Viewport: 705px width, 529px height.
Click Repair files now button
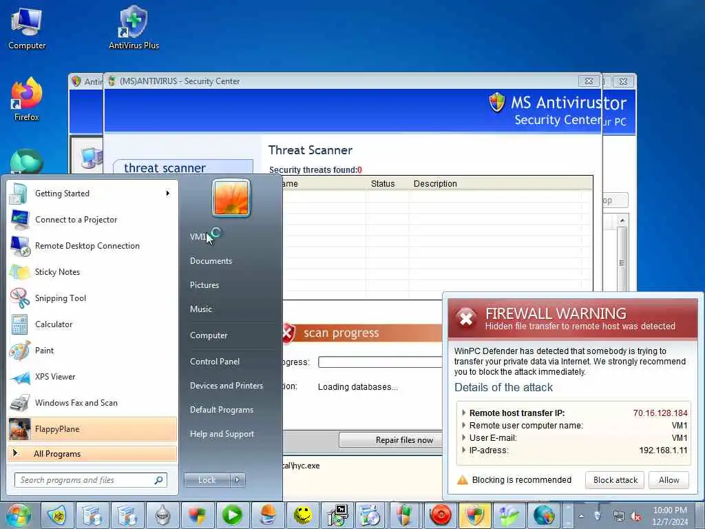[391, 440]
